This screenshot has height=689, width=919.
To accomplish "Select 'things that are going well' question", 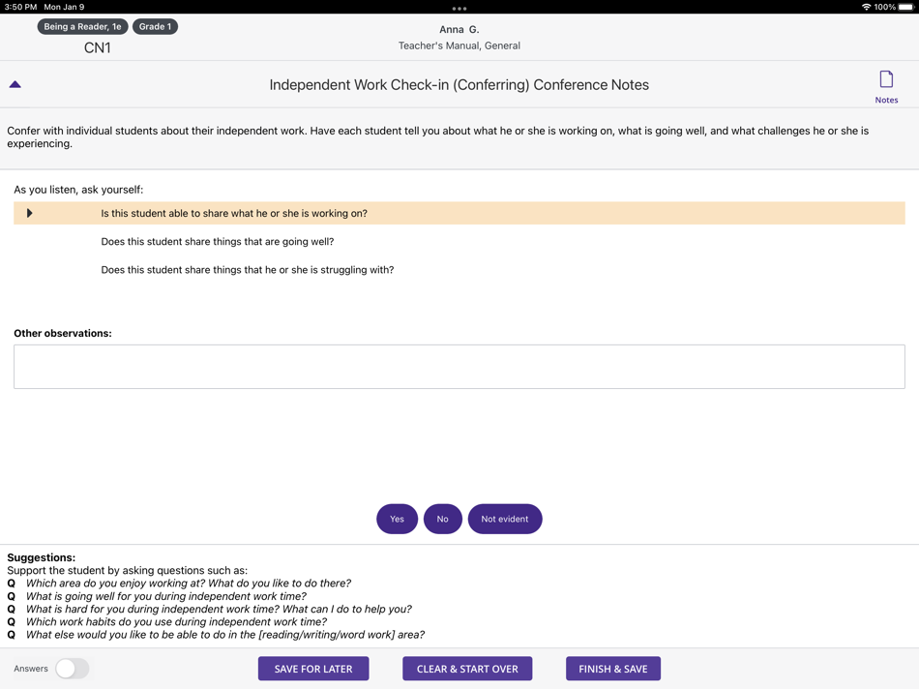I will click(218, 242).
